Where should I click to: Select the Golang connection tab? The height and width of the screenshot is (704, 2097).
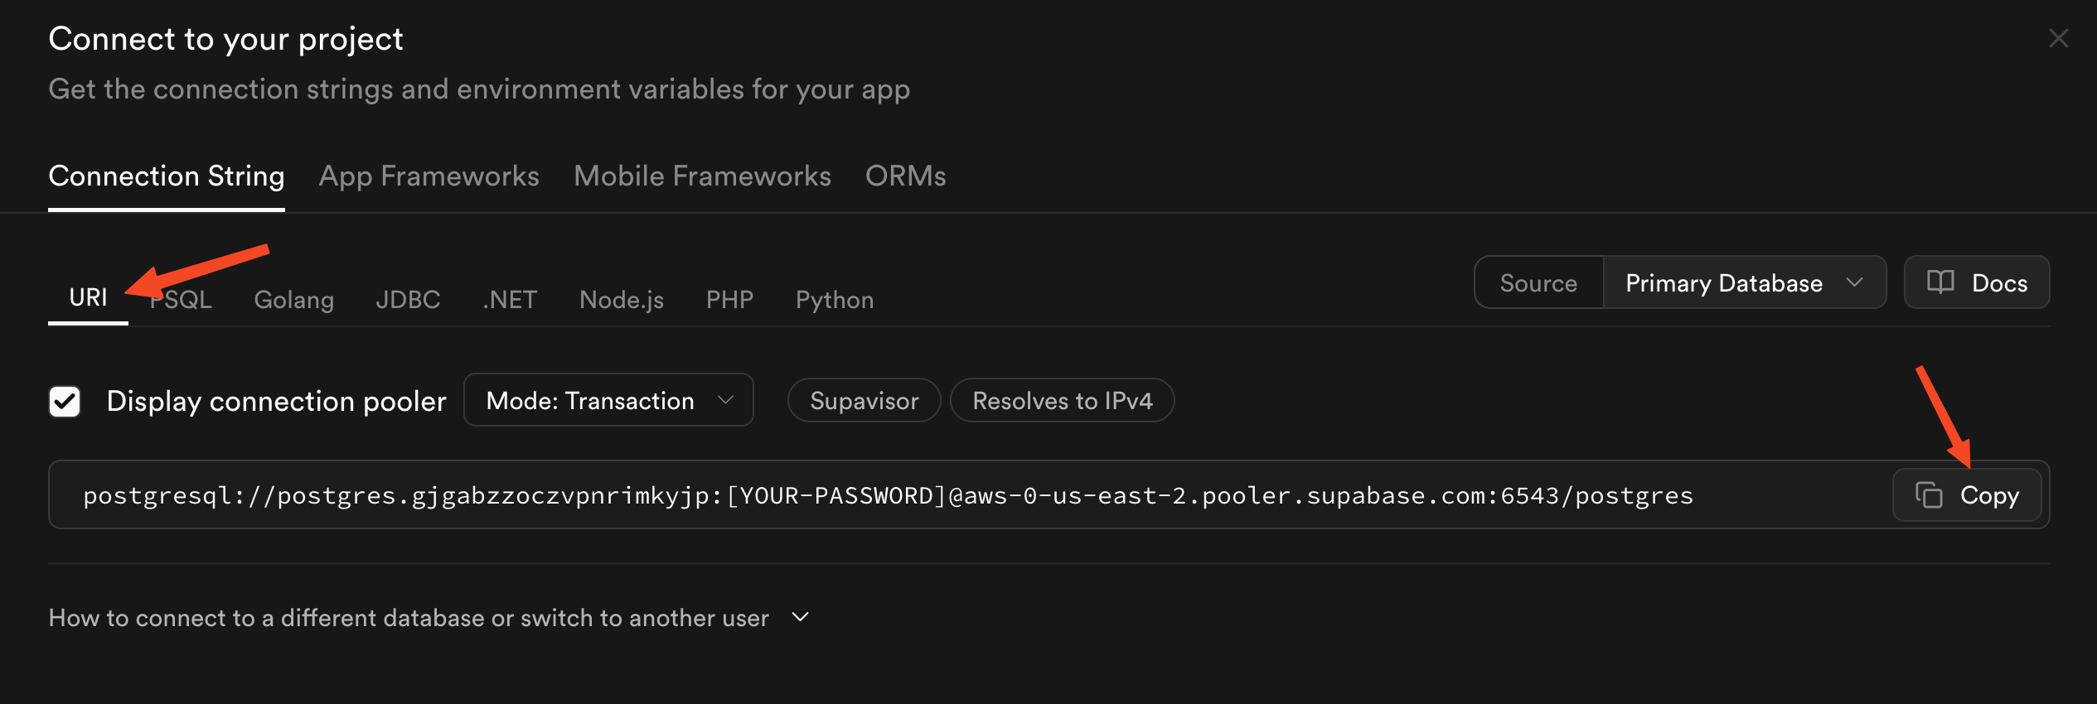pyautogui.click(x=293, y=300)
